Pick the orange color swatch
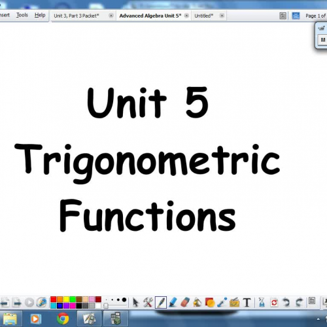327x327 pixels. point(60,300)
